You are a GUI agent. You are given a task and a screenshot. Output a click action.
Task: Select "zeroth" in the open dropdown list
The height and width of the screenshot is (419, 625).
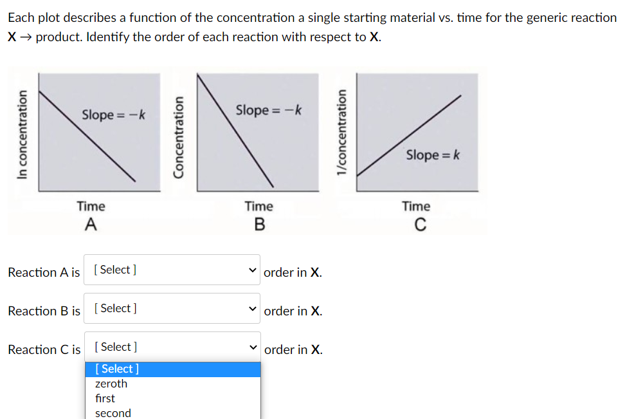(111, 383)
